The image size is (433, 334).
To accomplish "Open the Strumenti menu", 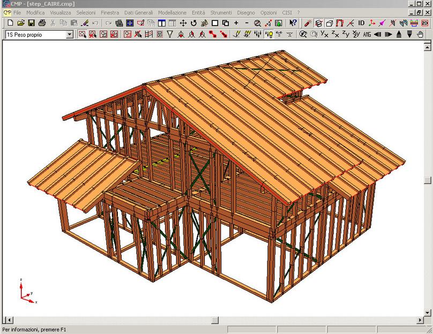I will point(221,12).
